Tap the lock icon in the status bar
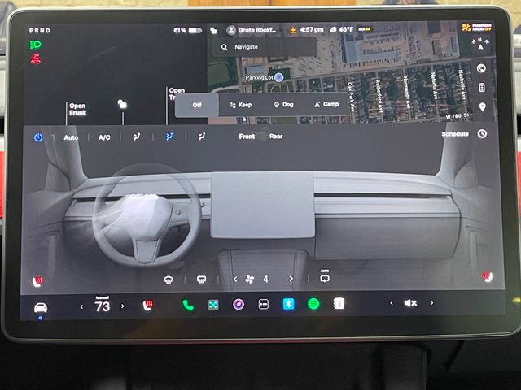521x390 pixels. click(x=213, y=31)
